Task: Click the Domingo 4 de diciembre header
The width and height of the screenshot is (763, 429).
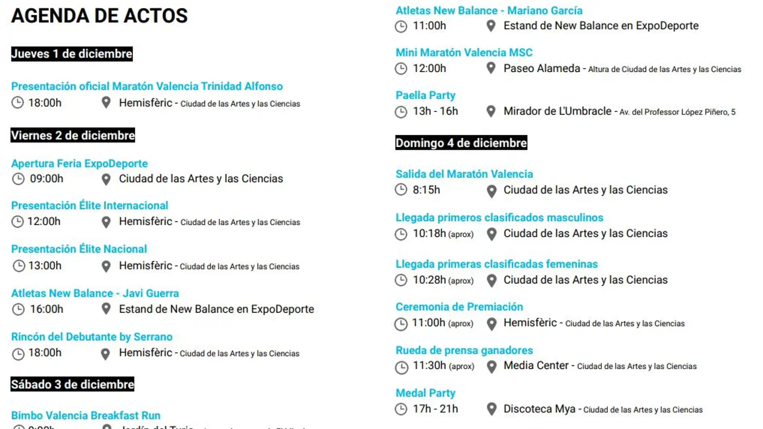Action: pos(461,142)
